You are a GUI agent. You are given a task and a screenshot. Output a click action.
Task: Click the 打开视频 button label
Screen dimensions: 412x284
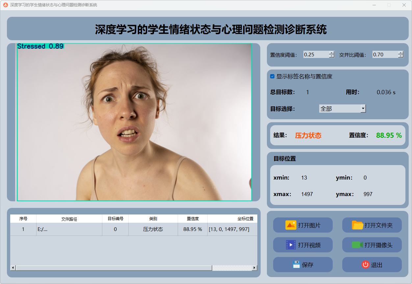click(309, 245)
